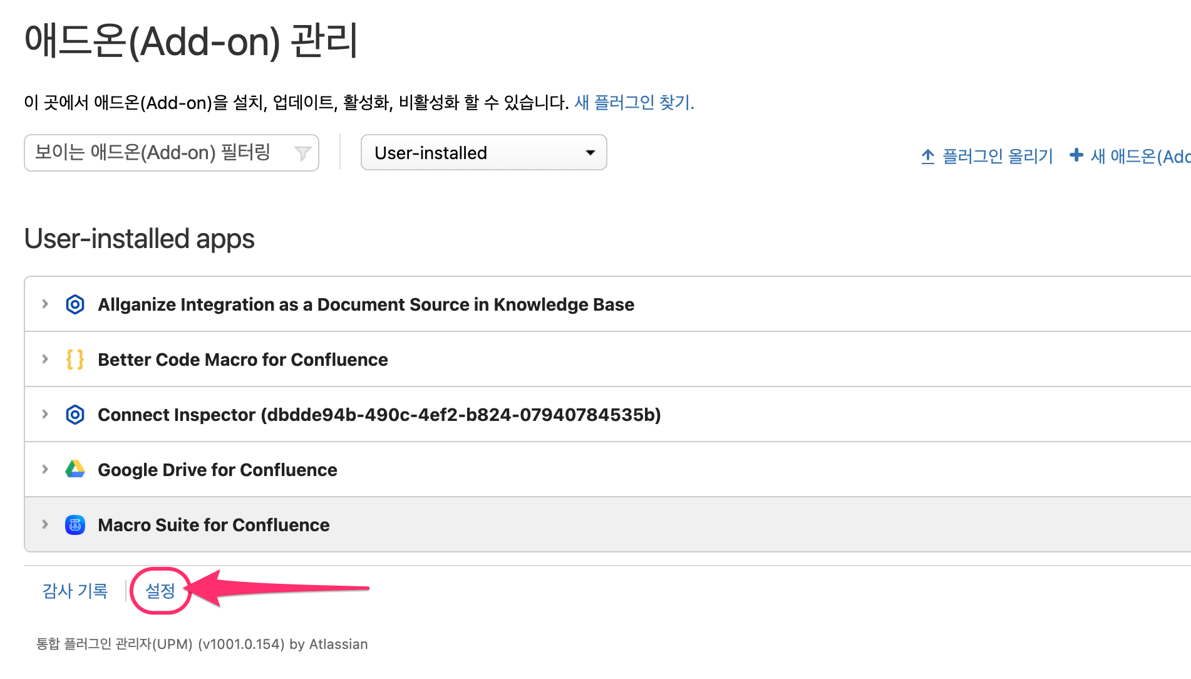Click the Macro Suite blue app icon
Viewport: 1191px width, 679px height.
coord(75,525)
